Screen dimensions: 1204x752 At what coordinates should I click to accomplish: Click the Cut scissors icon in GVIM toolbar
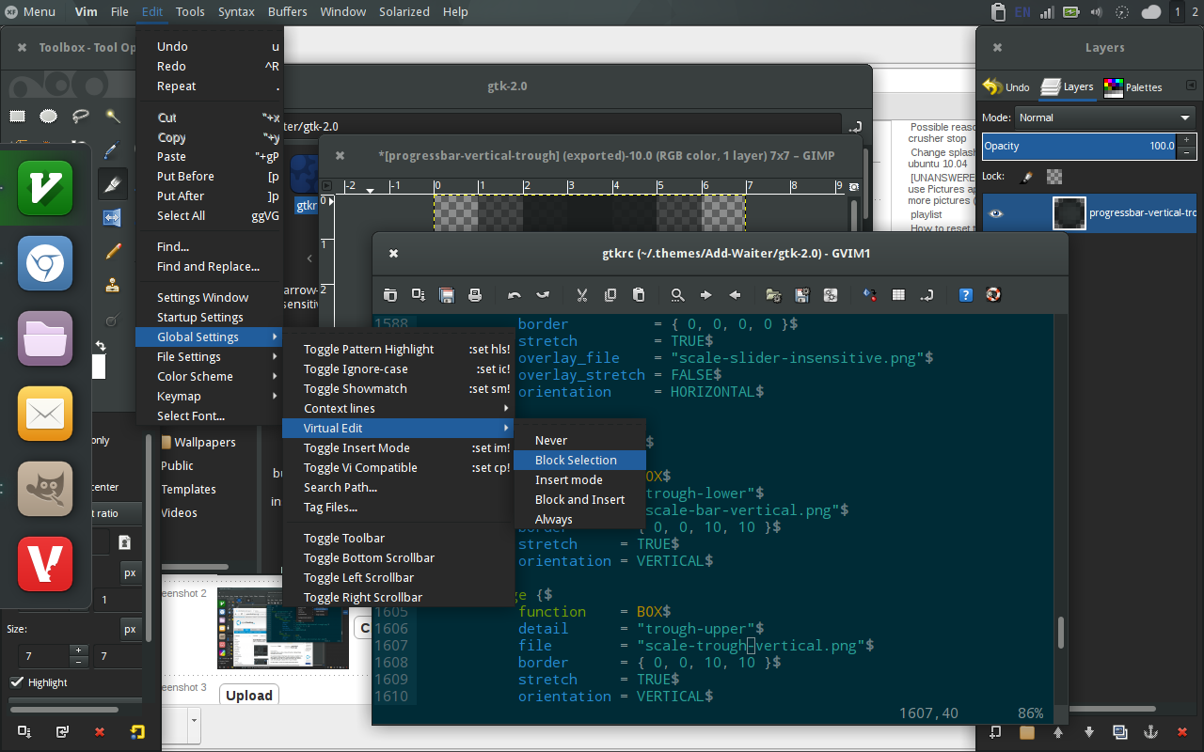click(581, 294)
